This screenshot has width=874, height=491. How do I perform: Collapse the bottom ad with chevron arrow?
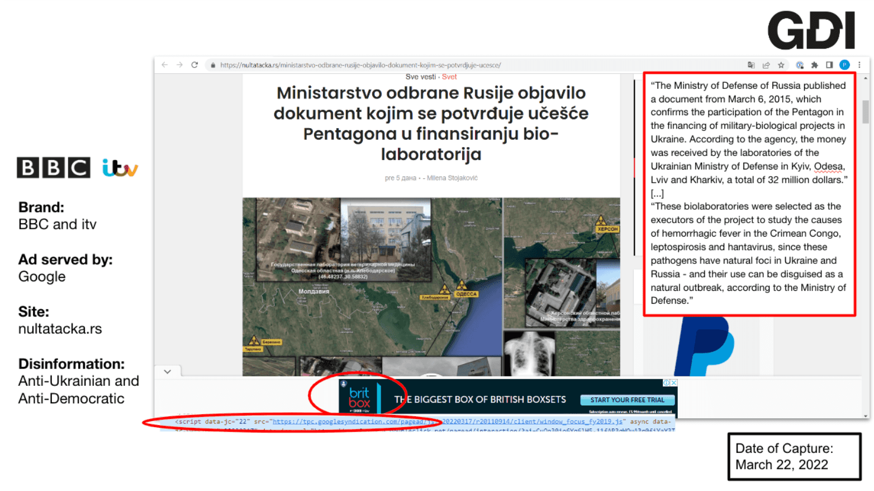(167, 371)
